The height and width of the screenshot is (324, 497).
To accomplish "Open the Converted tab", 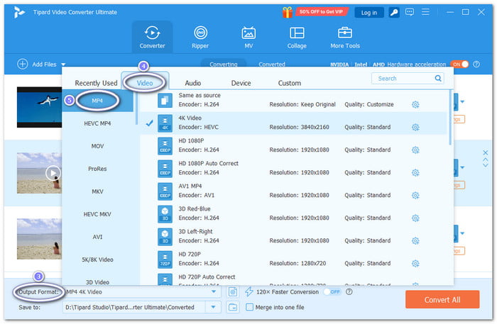I will pos(272,65).
